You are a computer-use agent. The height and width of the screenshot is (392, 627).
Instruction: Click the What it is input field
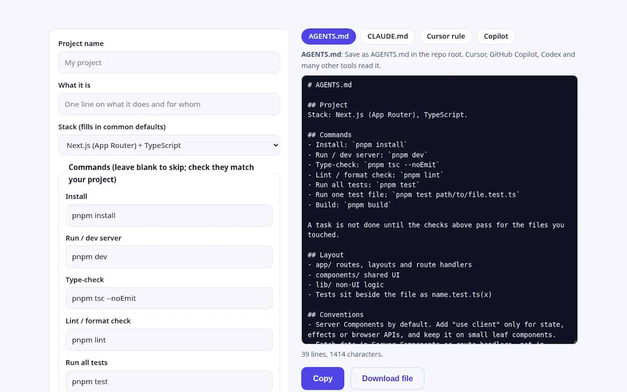click(169, 104)
